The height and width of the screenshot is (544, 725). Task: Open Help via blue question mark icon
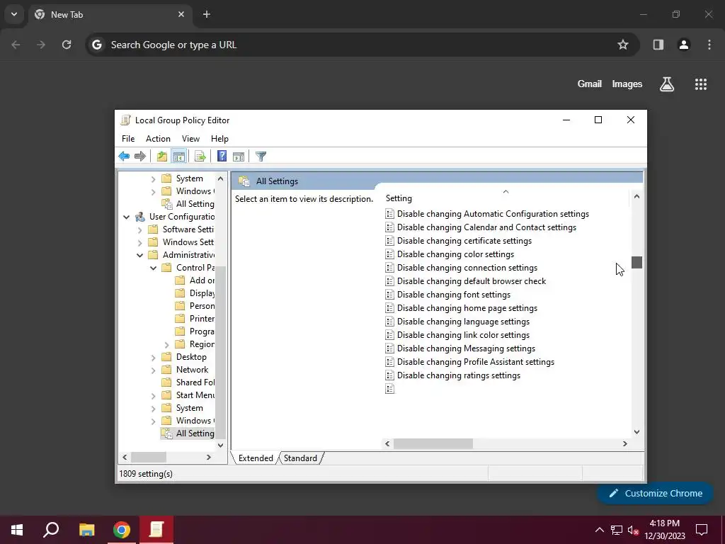(222, 157)
